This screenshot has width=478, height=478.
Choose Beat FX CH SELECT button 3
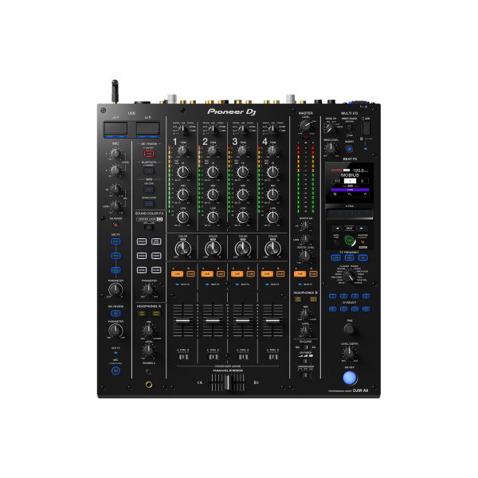[x=355, y=296]
